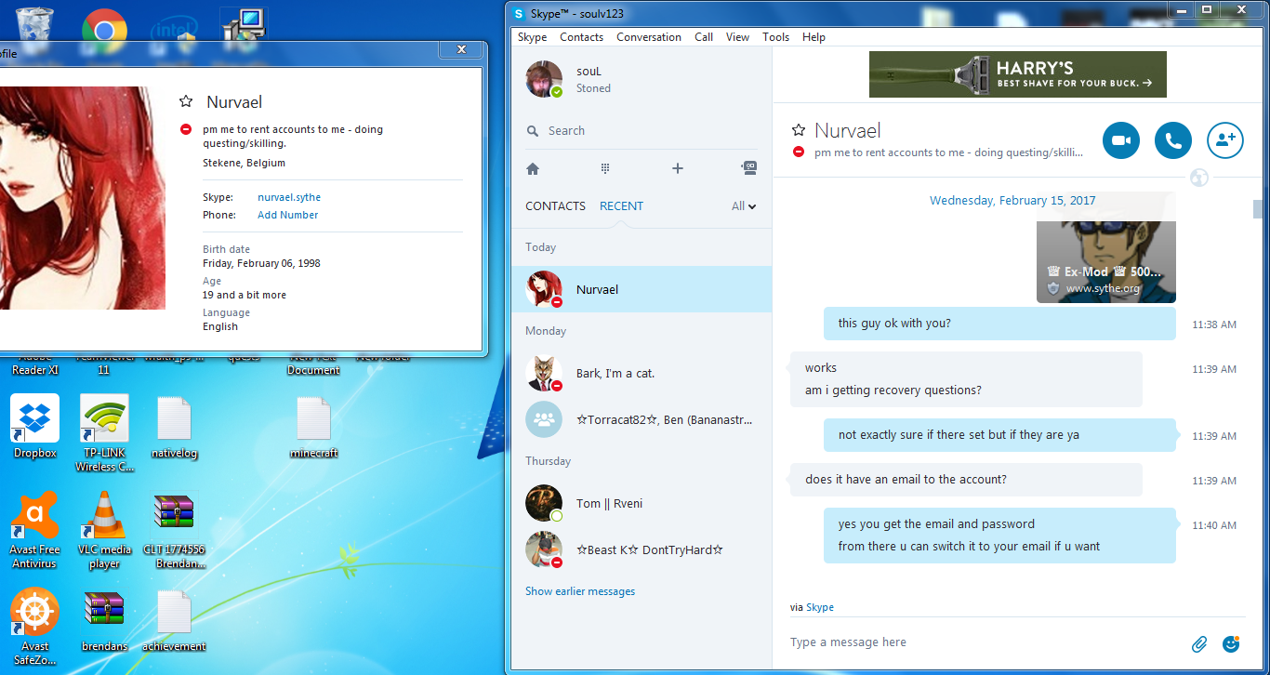Click the 'this guy ok with you?' message
This screenshot has width=1270, height=675.
click(x=999, y=324)
